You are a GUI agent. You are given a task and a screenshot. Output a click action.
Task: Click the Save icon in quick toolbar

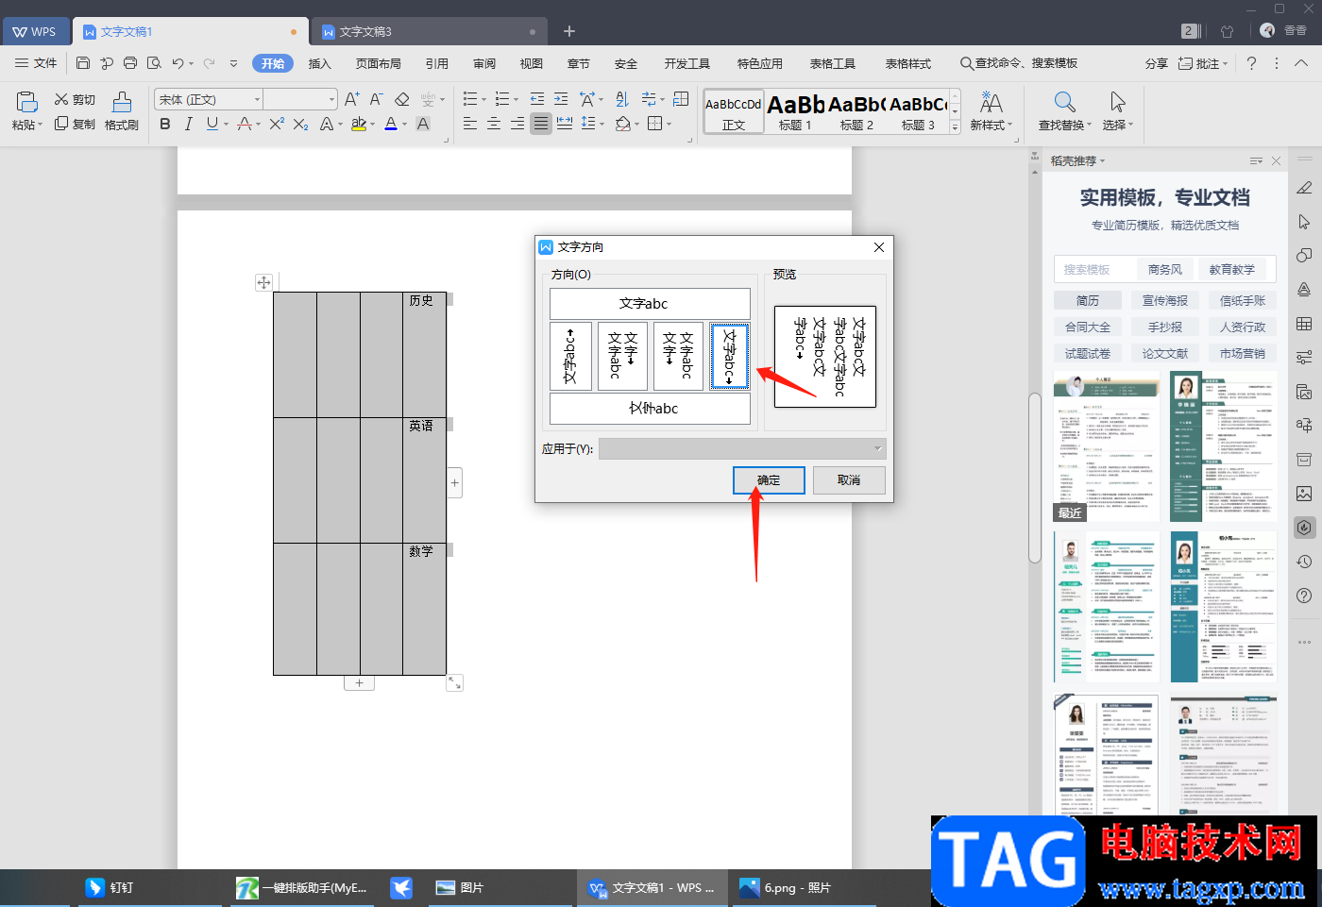click(x=83, y=63)
